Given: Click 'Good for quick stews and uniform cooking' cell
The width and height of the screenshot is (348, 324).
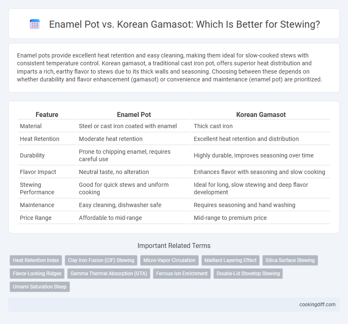Looking at the screenshot, I should (x=134, y=188).
